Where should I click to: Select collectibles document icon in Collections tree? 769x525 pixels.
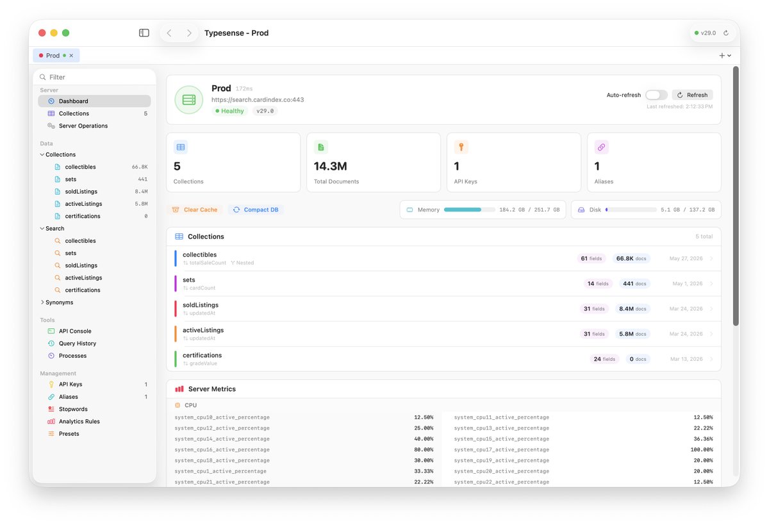(58, 167)
